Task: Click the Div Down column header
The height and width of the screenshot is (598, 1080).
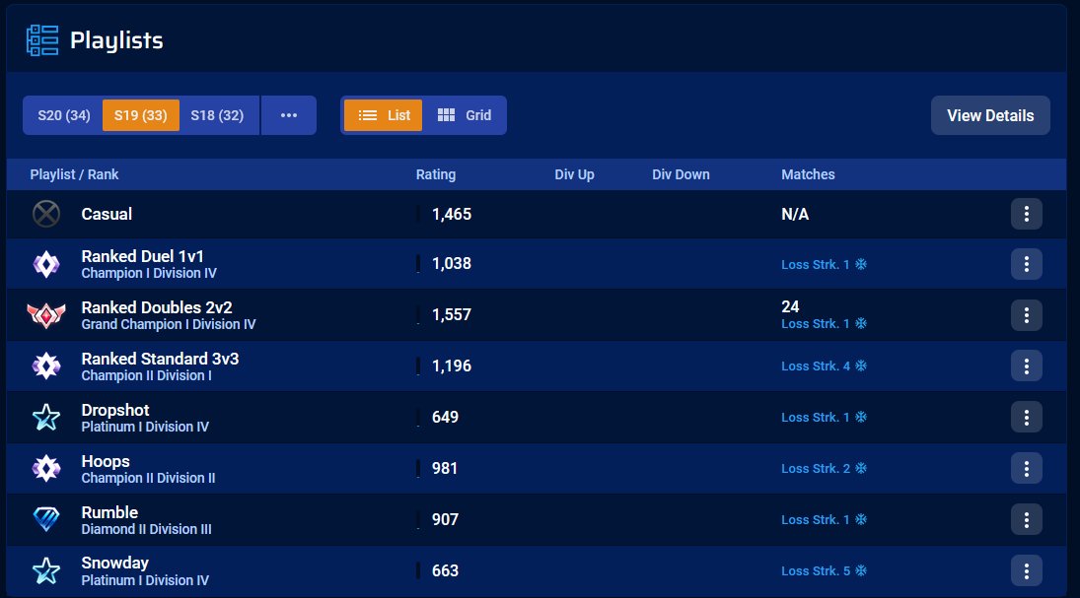Action: click(x=681, y=174)
